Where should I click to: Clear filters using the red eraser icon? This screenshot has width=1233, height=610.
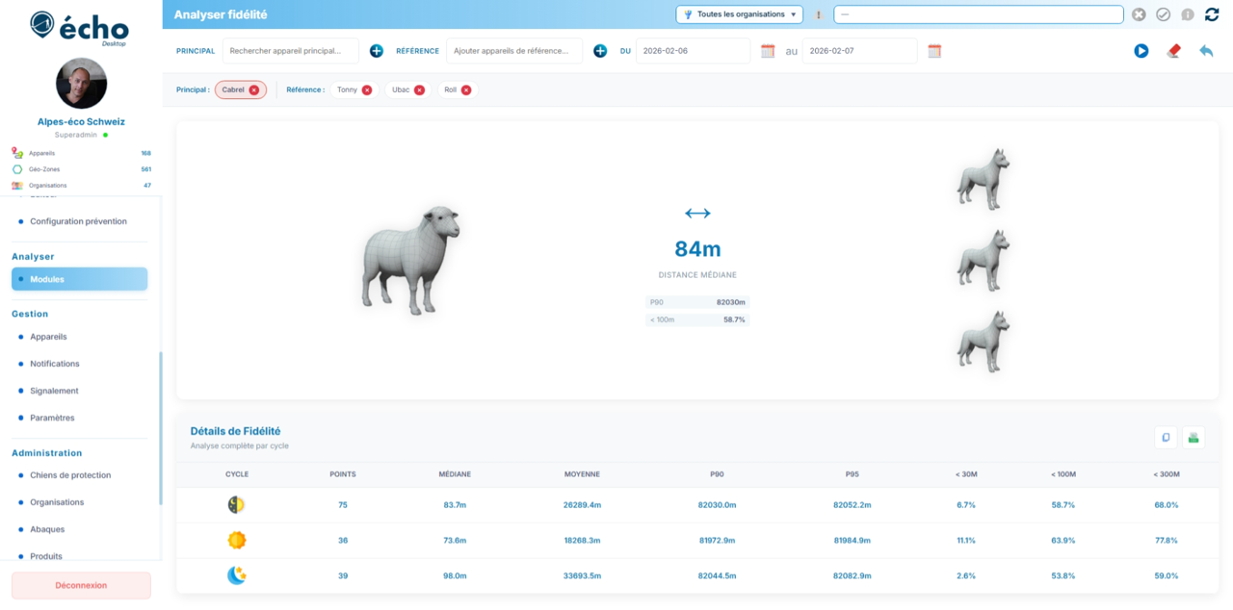click(x=1173, y=51)
